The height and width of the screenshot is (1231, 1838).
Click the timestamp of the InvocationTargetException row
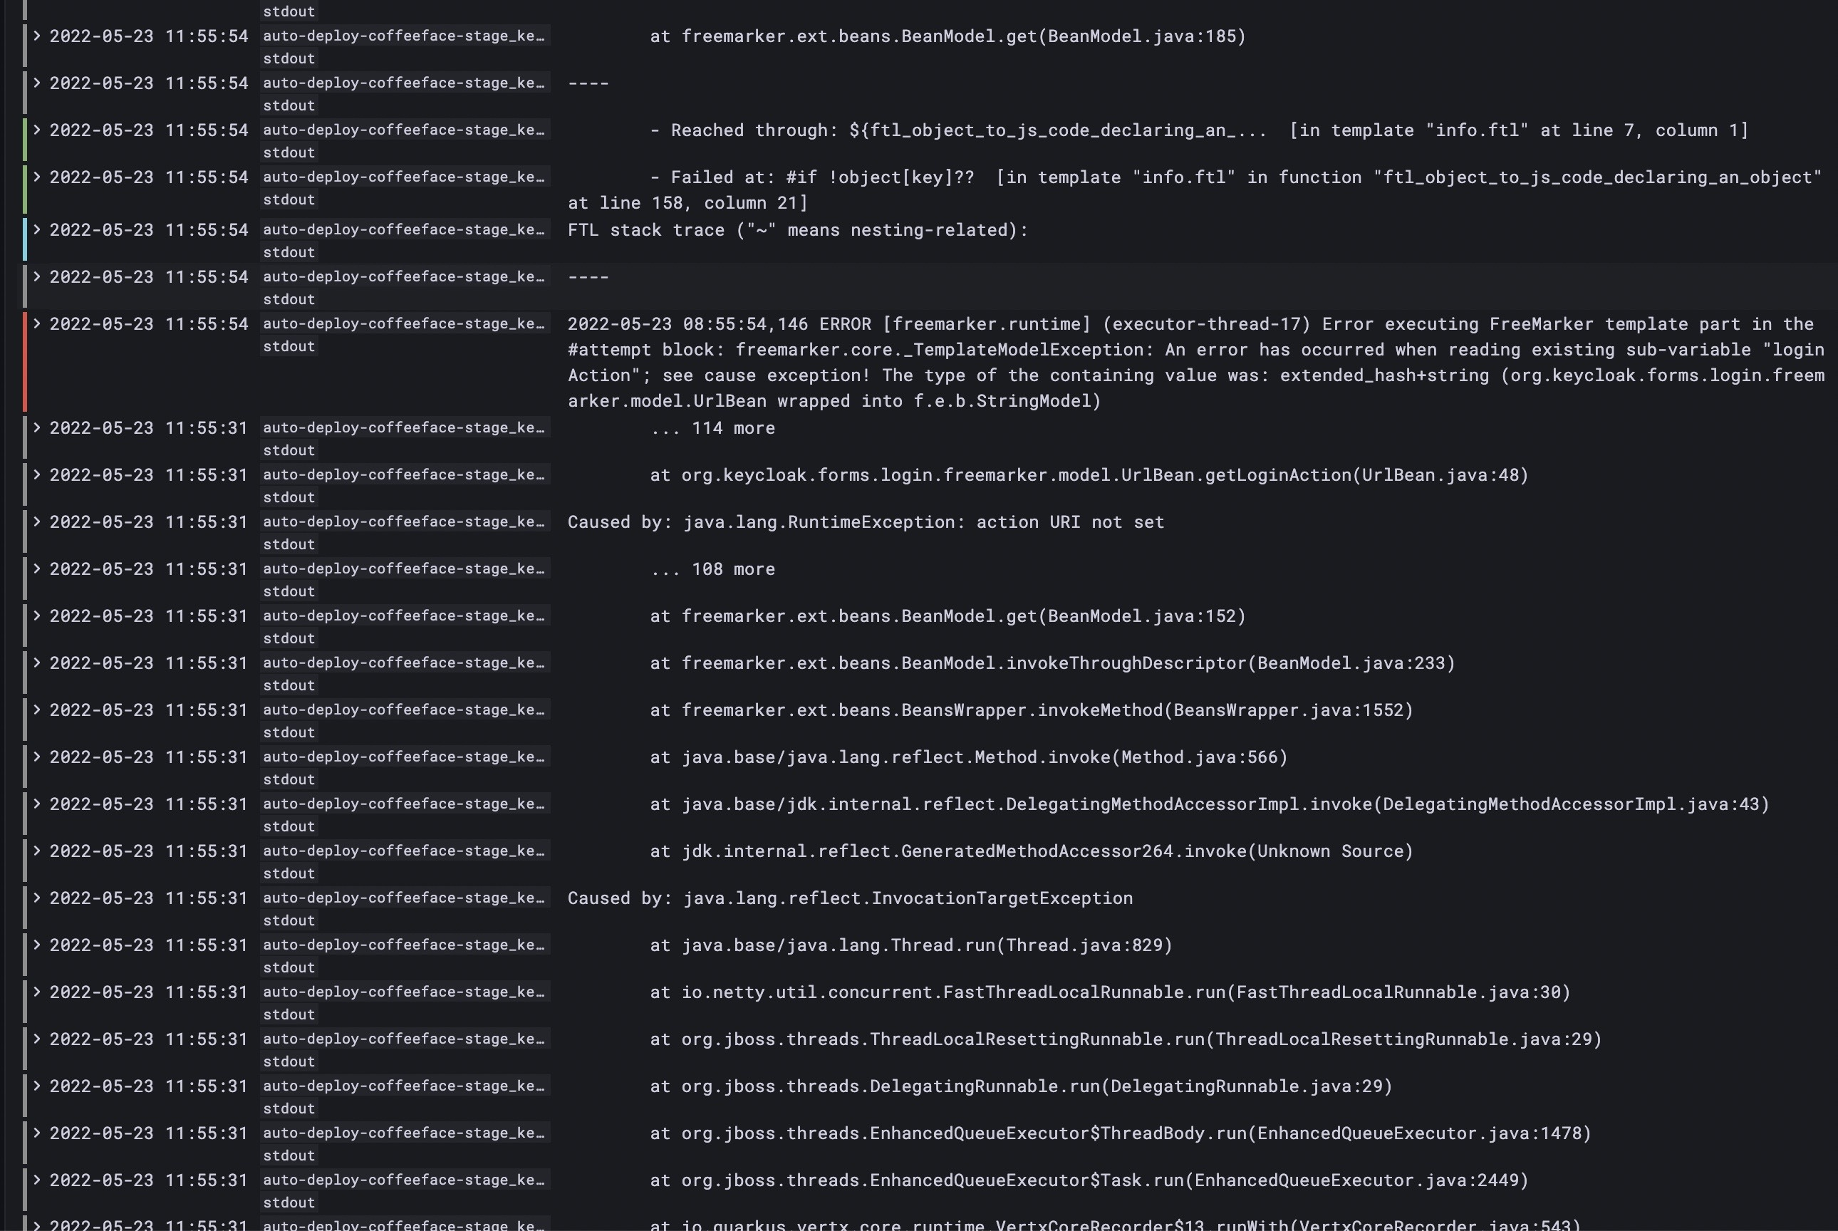(148, 898)
